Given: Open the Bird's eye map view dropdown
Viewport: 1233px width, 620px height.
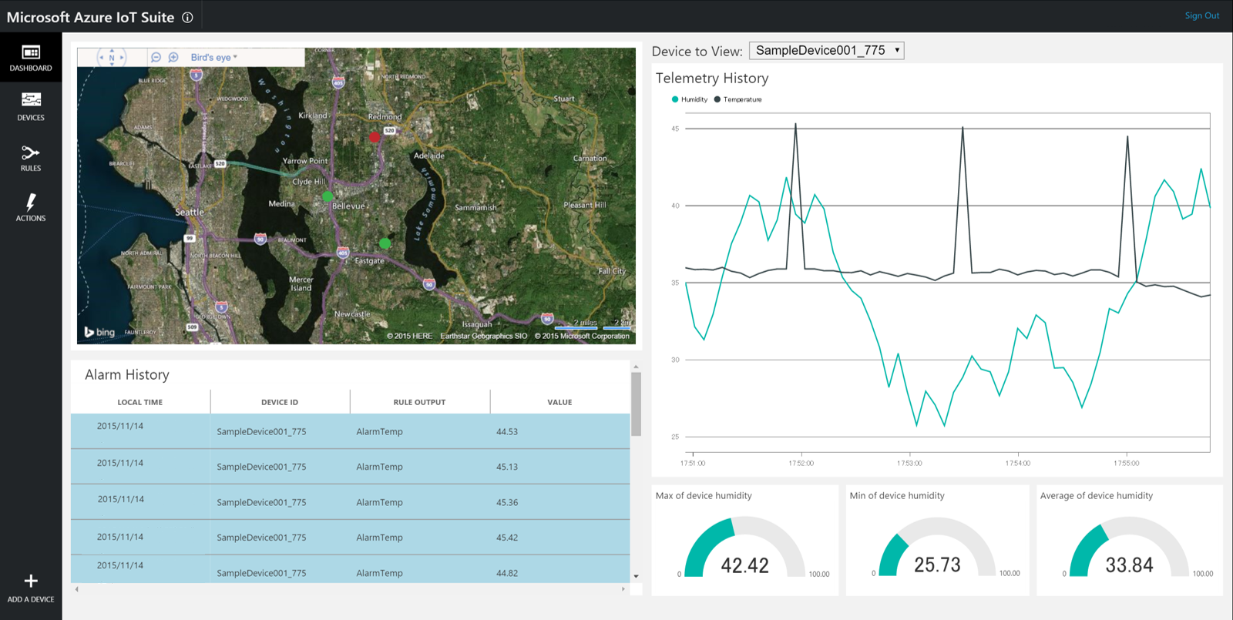Looking at the screenshot, I should click(214, 58).
